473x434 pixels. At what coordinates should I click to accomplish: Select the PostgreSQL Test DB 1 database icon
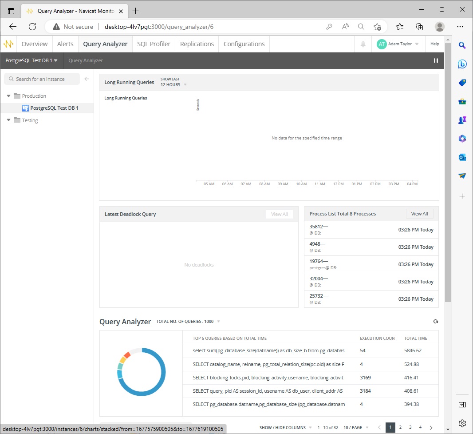(x=25, y=108)
